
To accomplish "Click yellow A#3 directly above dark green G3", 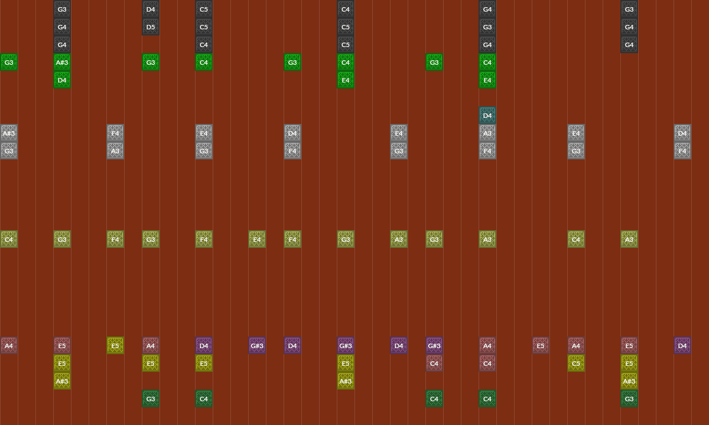I will click(629, 381).
